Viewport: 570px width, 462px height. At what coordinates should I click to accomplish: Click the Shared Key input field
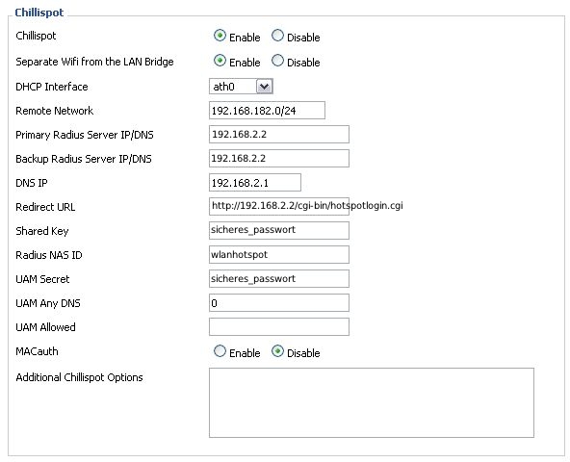coord(279,230)
